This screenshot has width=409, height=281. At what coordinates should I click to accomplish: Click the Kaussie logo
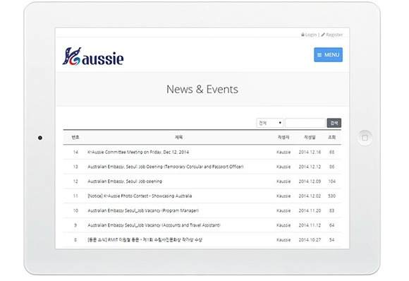click(x=93, y=56)
